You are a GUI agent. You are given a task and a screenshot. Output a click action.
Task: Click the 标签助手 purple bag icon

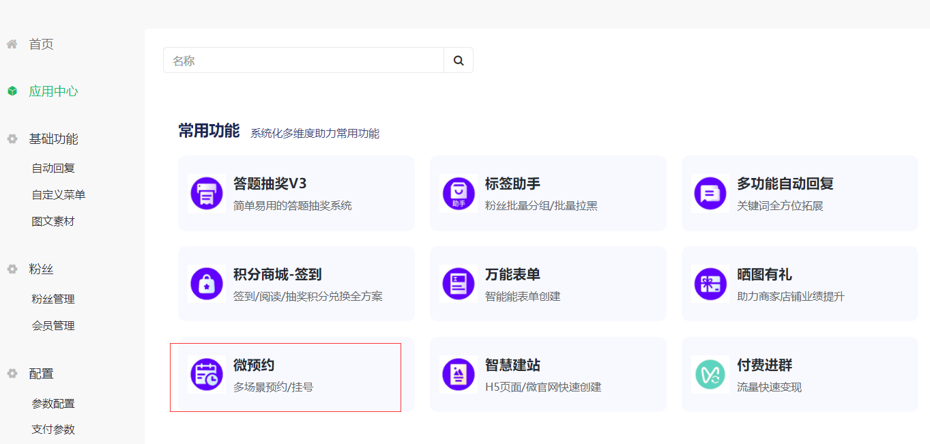458,194
